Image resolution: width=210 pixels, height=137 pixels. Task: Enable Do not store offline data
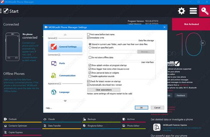pyautogui.click(x=90, y=57)
